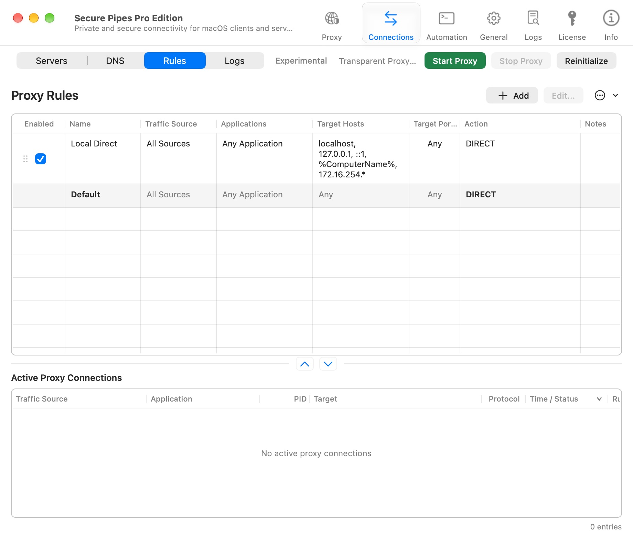Switch to the Servers tab

52,61
